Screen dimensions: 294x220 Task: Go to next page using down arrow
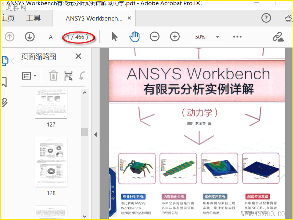[30, 37]
